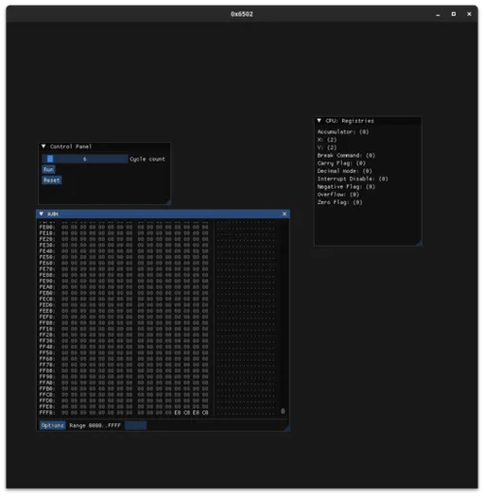The height and width of the screenshot is (496, 484).
Task: Click the CPU: Registries resize grip corner
Action: click(419, 243)
